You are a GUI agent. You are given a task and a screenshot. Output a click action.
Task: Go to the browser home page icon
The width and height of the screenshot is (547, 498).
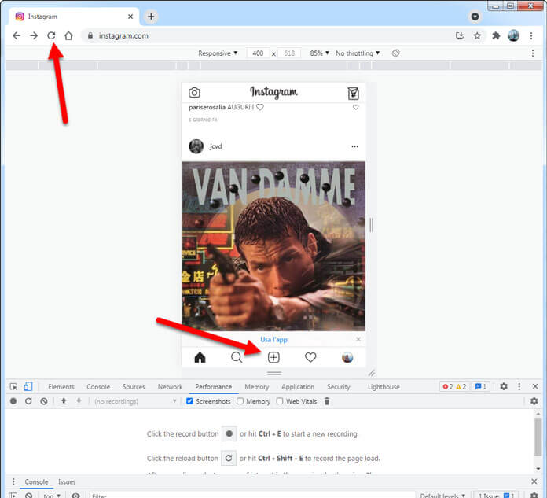point(68,35)
